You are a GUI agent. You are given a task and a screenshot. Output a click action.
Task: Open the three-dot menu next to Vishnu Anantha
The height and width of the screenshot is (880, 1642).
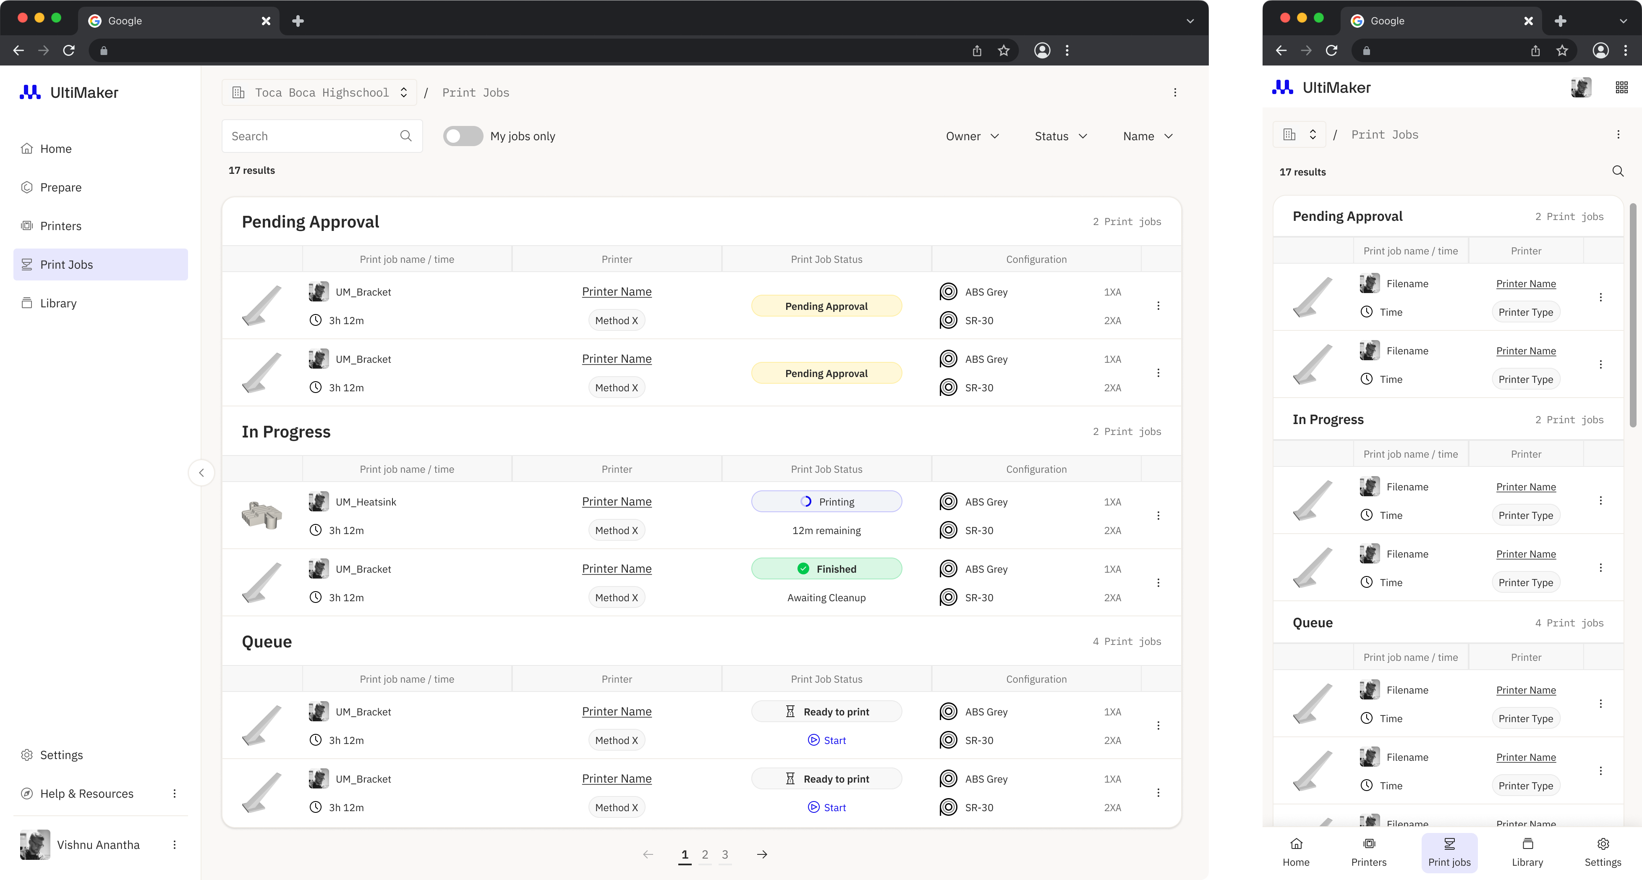coord(174,844)
